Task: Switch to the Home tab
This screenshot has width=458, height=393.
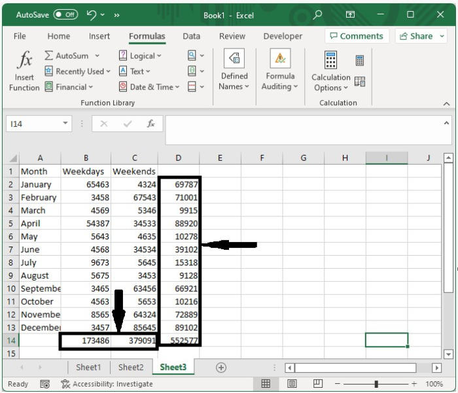Action: (x=59, y=36)
